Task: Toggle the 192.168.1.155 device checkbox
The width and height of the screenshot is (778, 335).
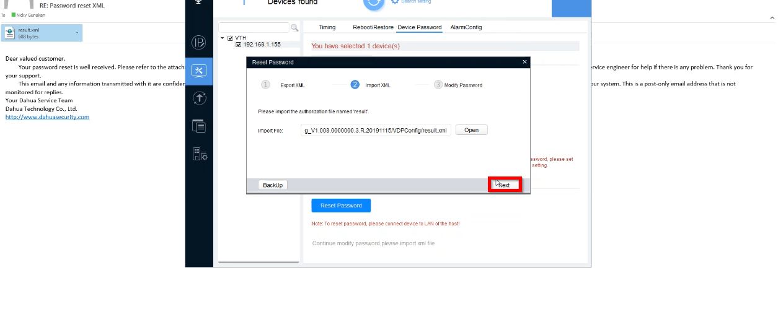Action: (239, 45)
